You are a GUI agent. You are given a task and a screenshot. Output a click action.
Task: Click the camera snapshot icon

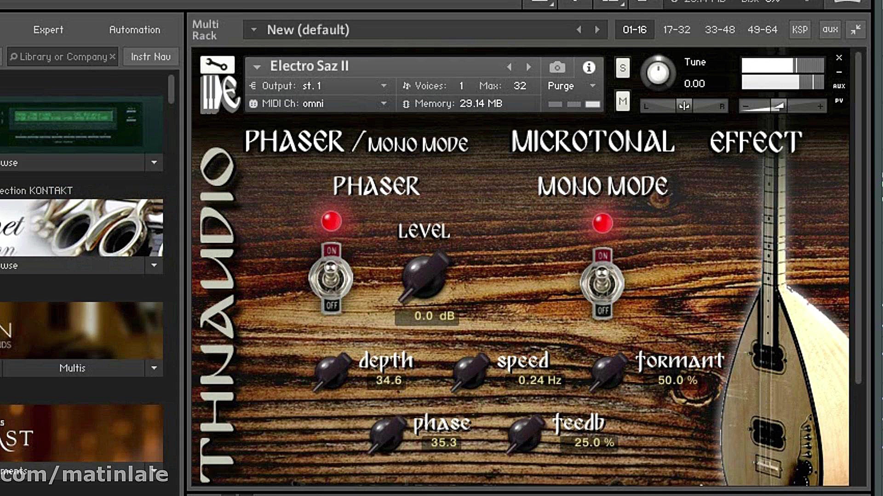[557, 68]
